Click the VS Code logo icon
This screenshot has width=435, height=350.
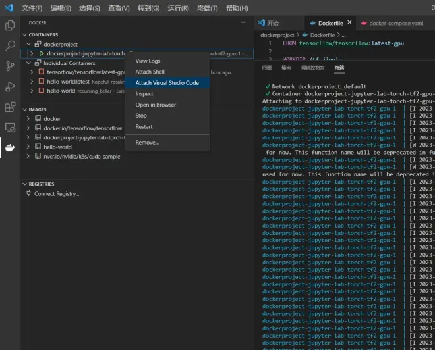pos(9,7)
